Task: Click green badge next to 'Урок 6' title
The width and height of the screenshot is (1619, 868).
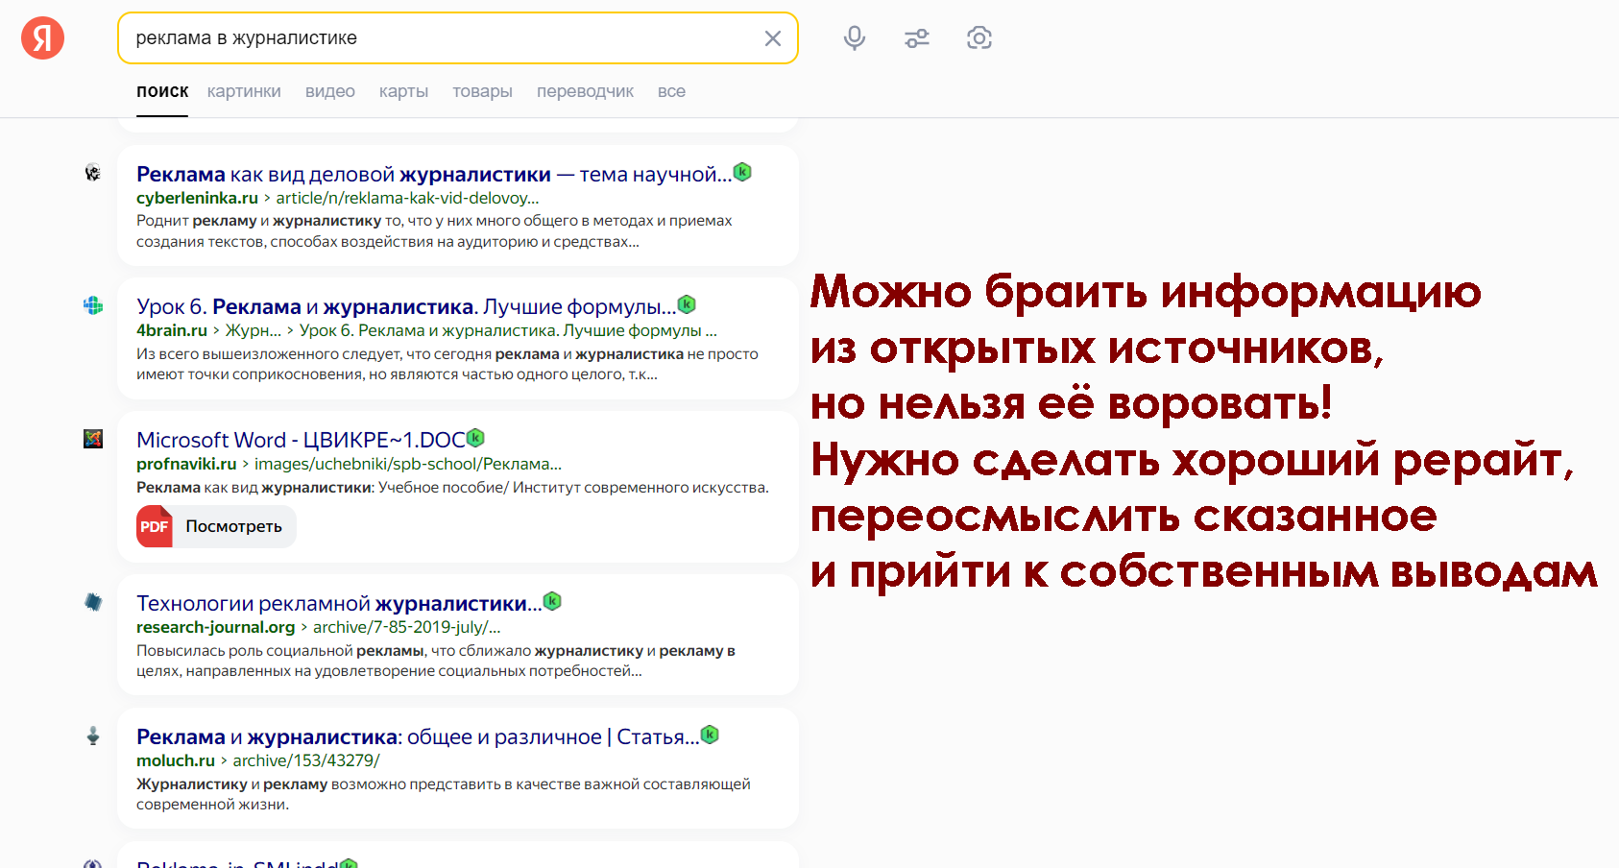Action: (687, 304)
